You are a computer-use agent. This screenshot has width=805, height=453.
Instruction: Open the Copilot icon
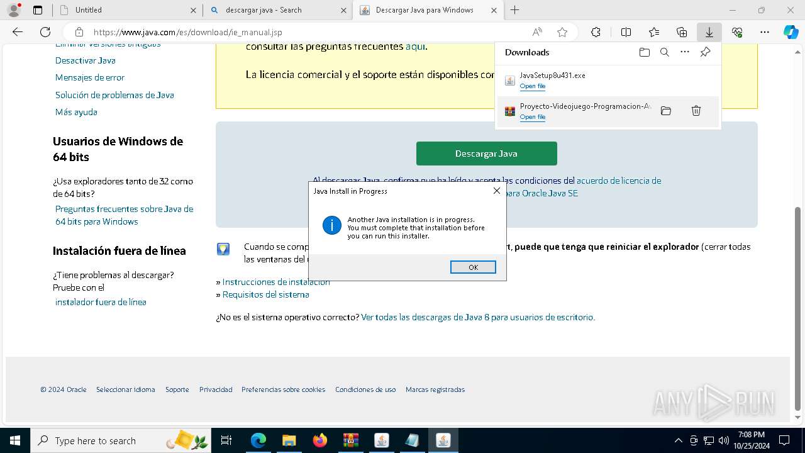[x=791, y=32]
